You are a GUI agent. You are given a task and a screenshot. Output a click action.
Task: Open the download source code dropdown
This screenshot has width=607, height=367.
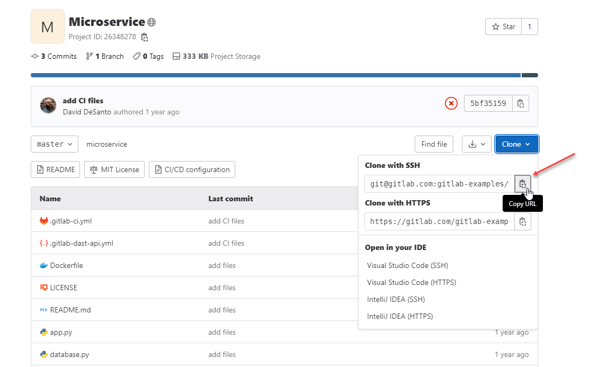click(x=477, y=144)
